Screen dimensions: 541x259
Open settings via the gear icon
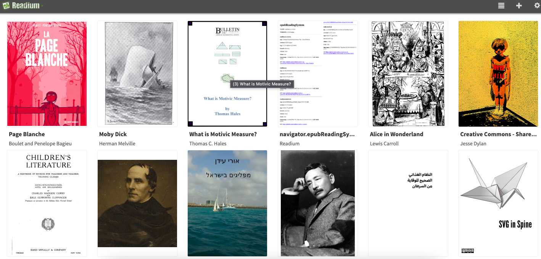click(x=537, y=6)
